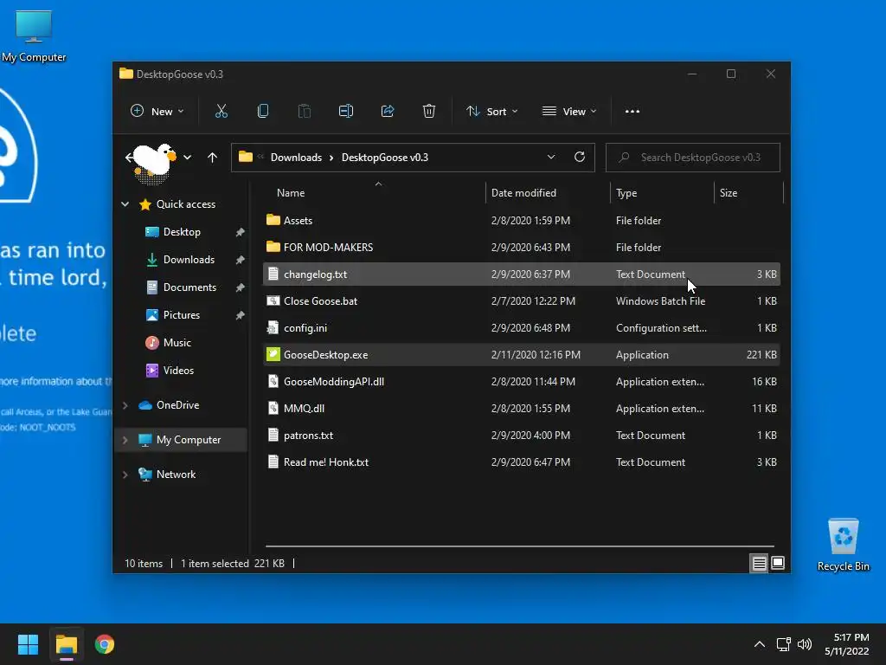The image size is (886, 665).
Task: Select Pictures in the navigation pane
Action: [181, 315]
